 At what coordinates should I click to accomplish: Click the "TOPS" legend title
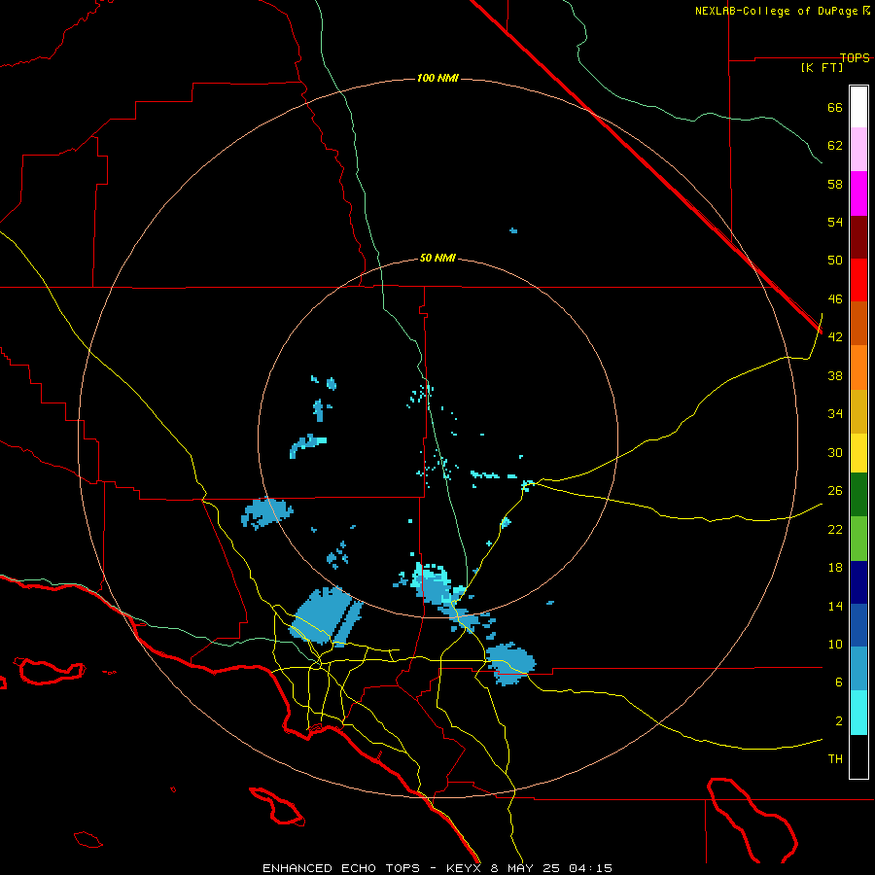tap(855, 57)
